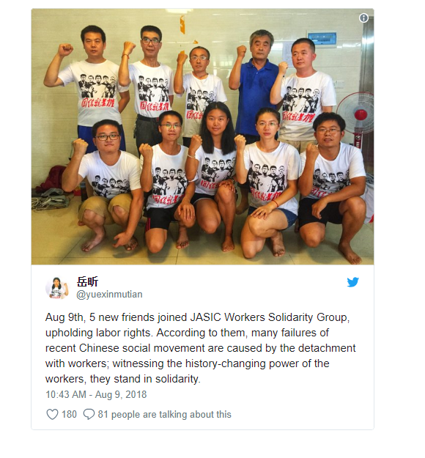Open the 岳昕 profile avatar
425x458 pixels.
[57, 288]
